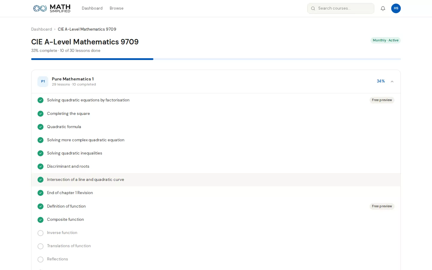
Task: Click completed checkmark for Quadratic formula
Action: (40, 127)
